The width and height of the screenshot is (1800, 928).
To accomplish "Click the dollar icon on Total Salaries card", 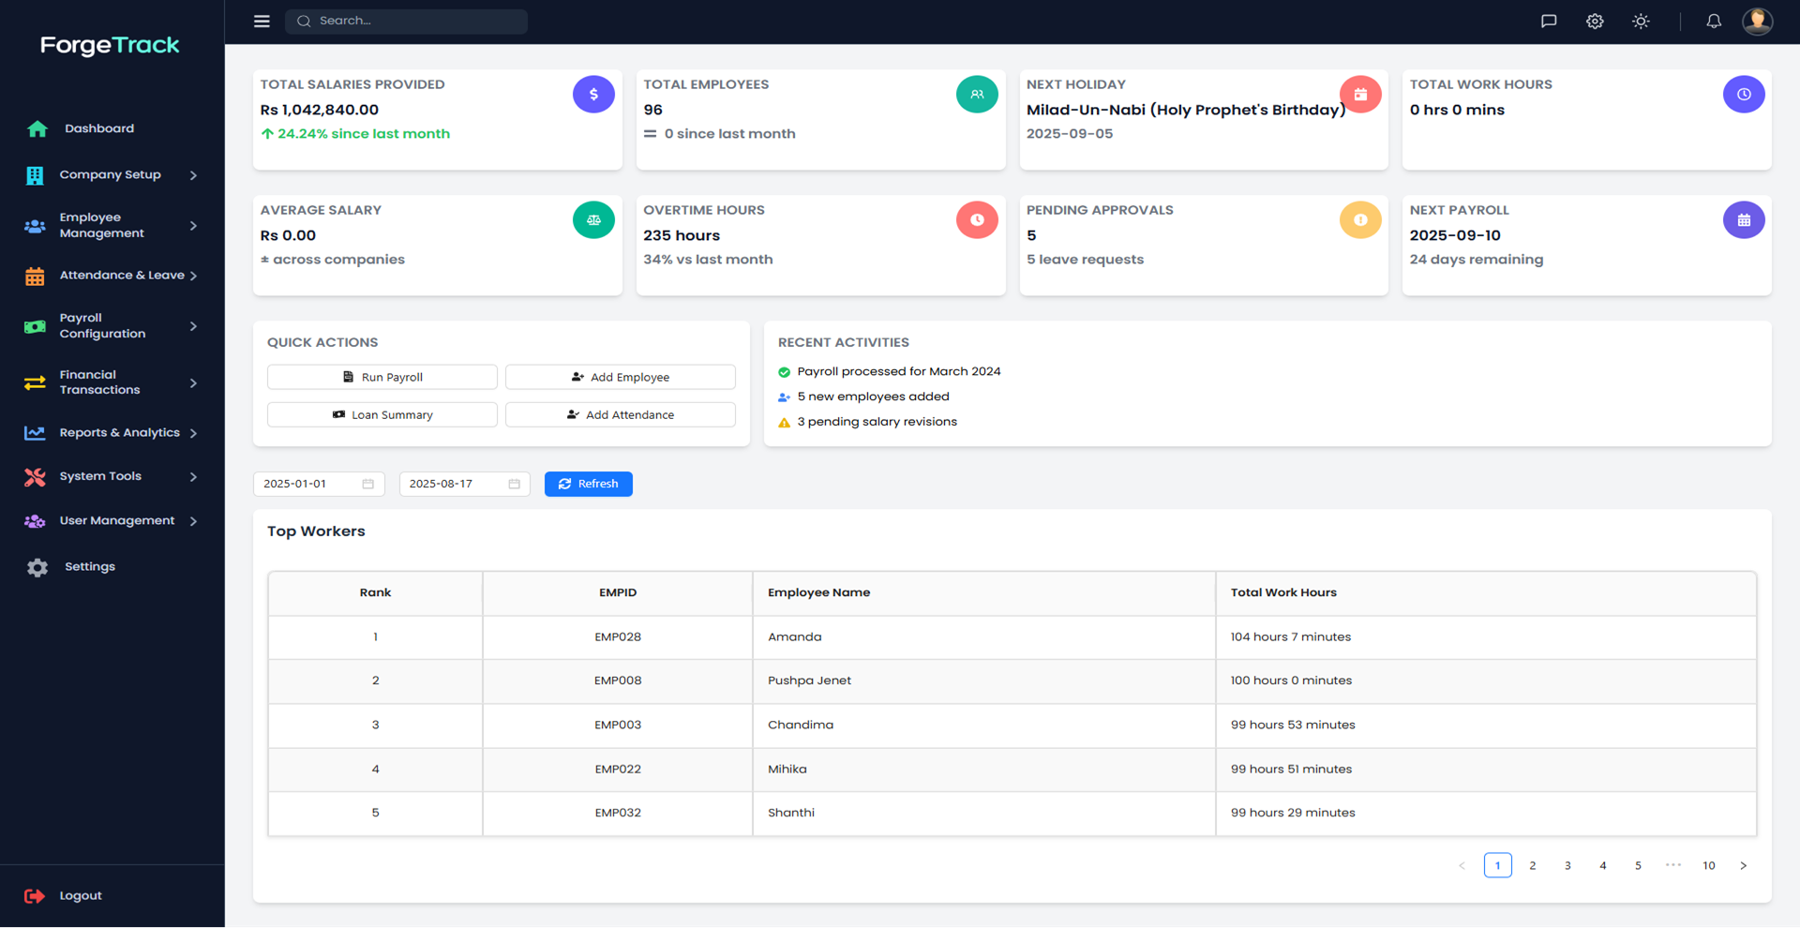I will point(593,94).
